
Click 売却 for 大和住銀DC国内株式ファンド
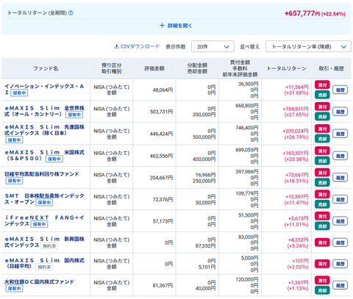coord(322,290)
